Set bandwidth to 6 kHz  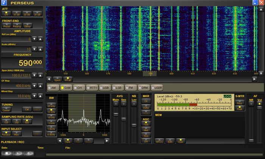point(51,117)
